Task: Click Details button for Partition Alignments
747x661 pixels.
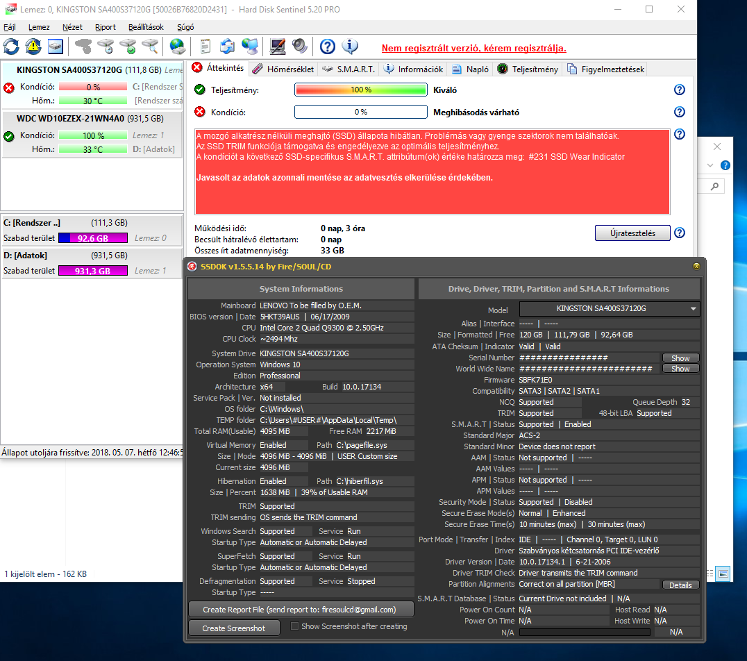Action: (x=680, y=585)
